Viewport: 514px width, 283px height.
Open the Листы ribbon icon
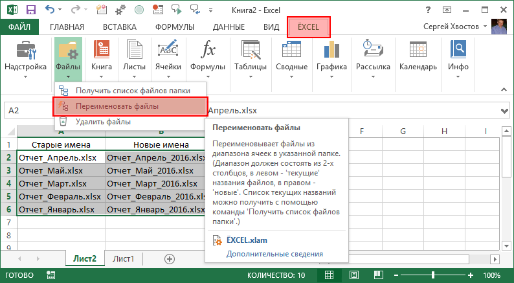(134, 50)
